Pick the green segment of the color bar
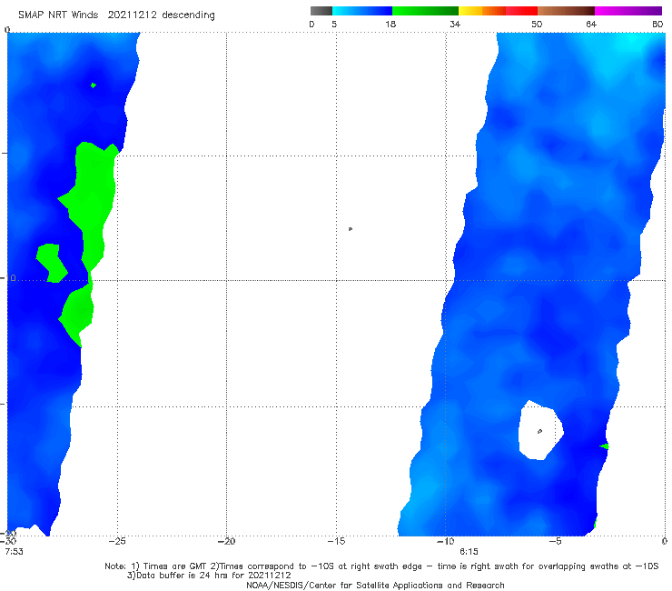 pos(425,11)
